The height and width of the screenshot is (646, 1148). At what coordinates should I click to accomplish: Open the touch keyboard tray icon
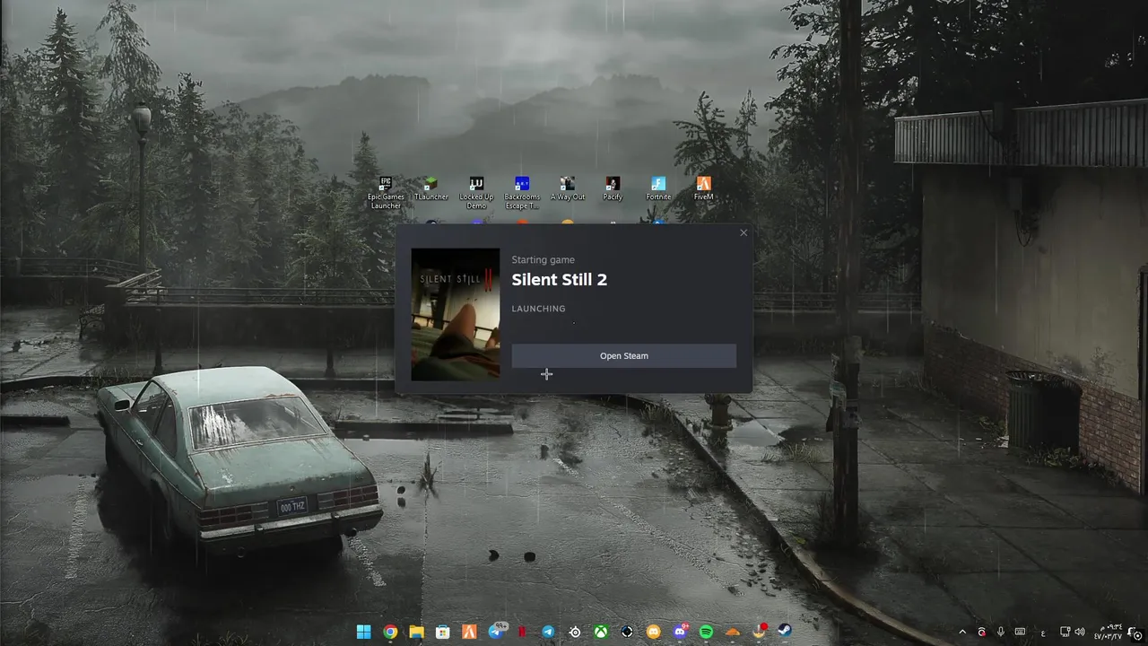coord(1021,632)
